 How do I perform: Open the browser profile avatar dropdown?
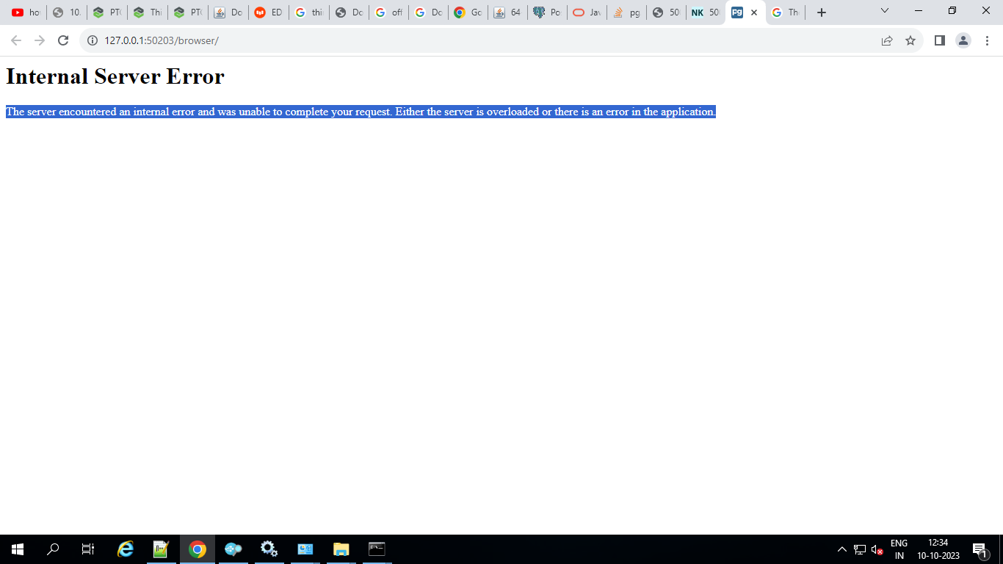(x=963, y=40)
